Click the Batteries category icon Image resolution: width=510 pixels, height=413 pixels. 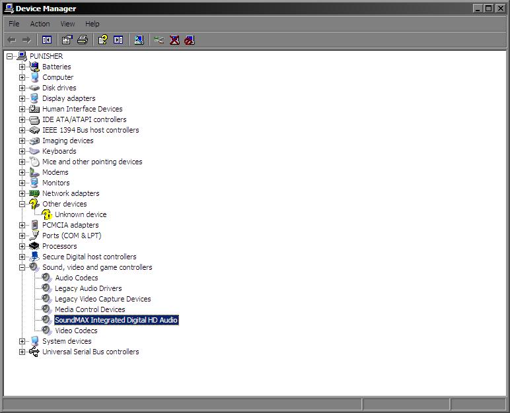(34, 67)
